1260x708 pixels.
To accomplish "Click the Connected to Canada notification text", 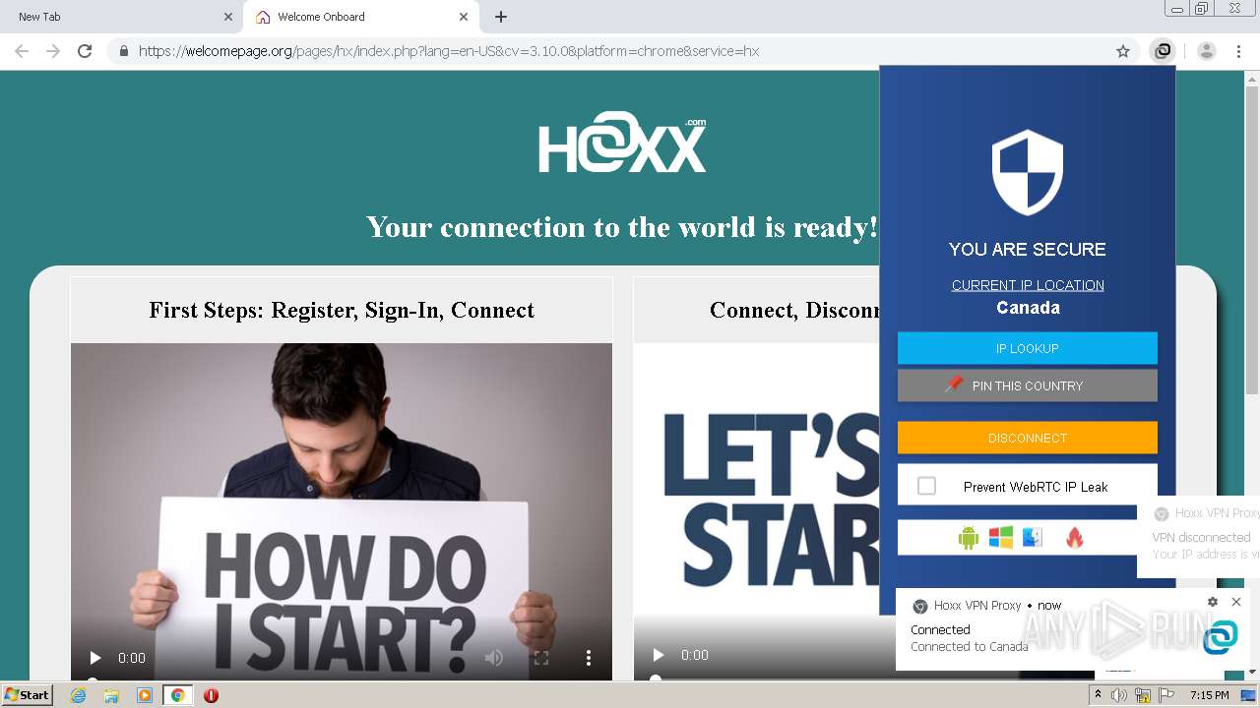I will [x=970, y=647].
